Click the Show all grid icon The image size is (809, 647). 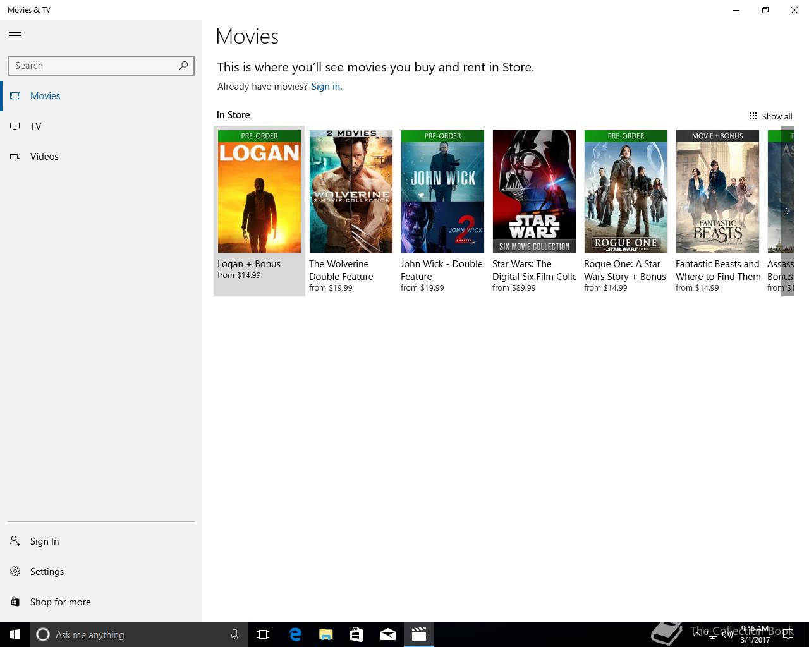pyautogui.click(x=753, y=116)
